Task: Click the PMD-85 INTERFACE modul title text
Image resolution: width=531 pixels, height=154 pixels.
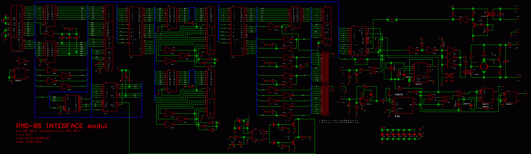Action: click(62, 126)
